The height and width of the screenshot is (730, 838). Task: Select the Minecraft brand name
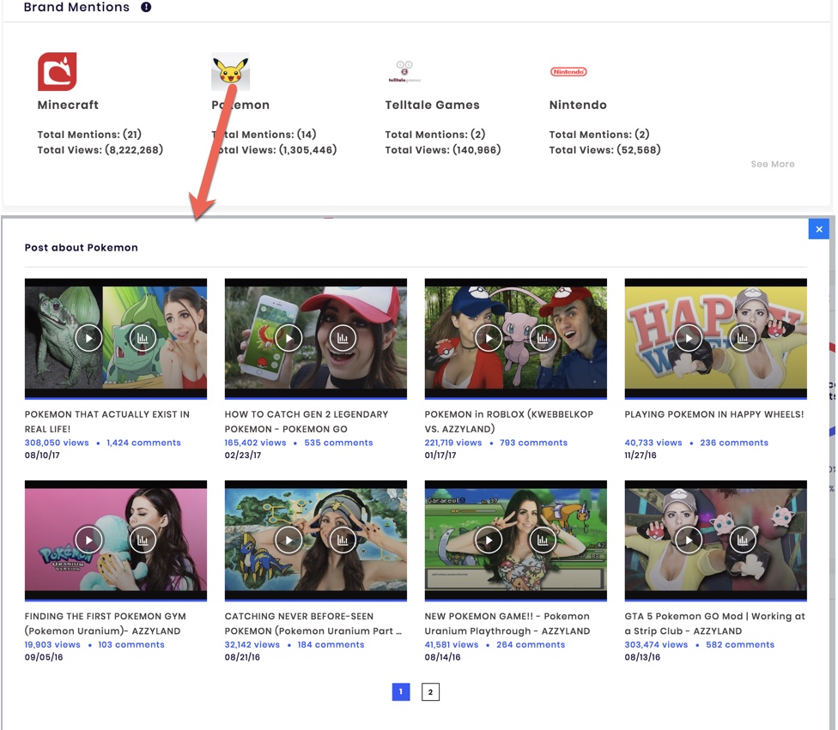(68, 105)
